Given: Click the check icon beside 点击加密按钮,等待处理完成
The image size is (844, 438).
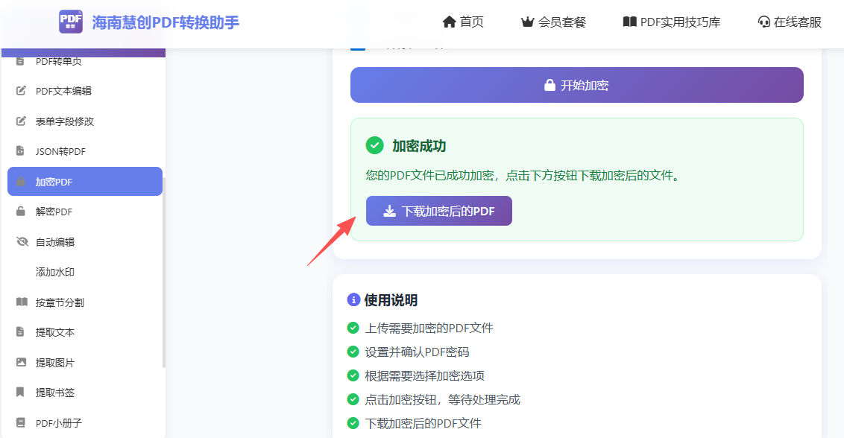Looking at the screenshot, I should (x=353, y=399).
